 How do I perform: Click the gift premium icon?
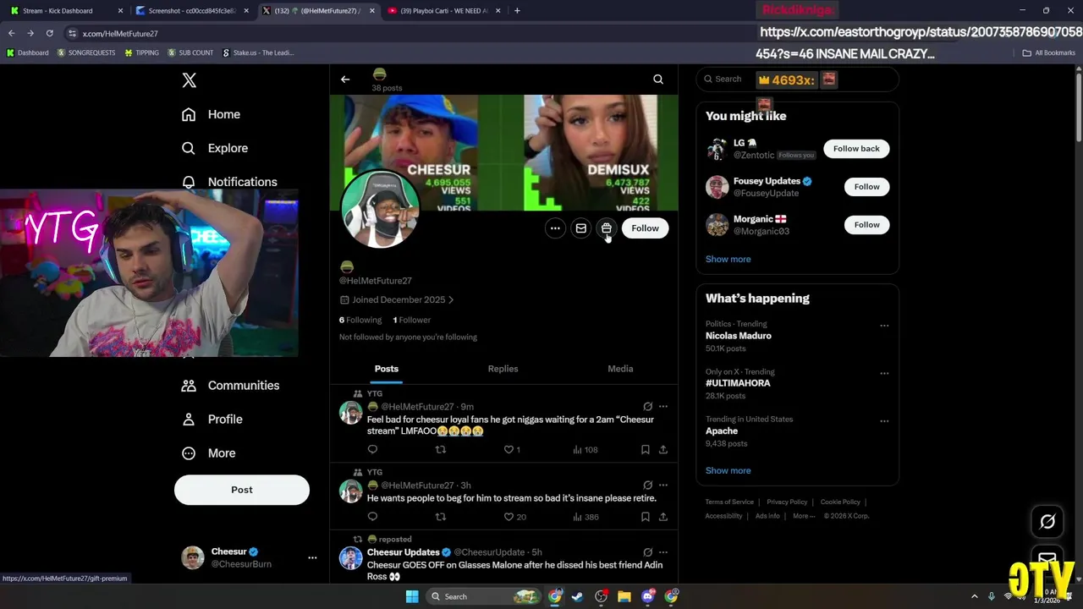pyautogui.click(x=607, y=228)
